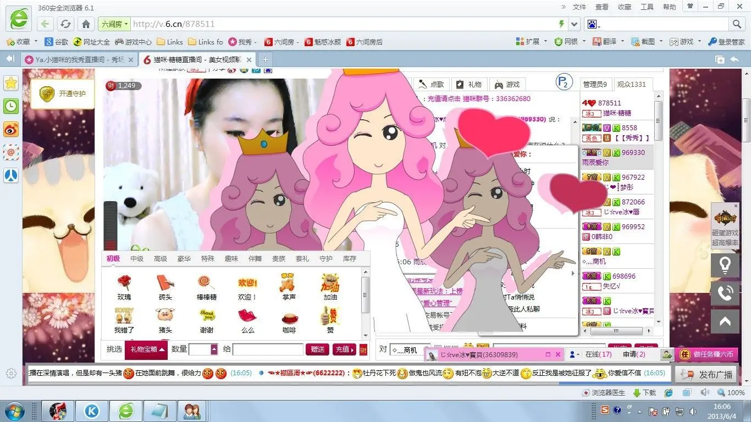Click the gift recipient 给 input field
751x422 pixels.
coord(268,349)
